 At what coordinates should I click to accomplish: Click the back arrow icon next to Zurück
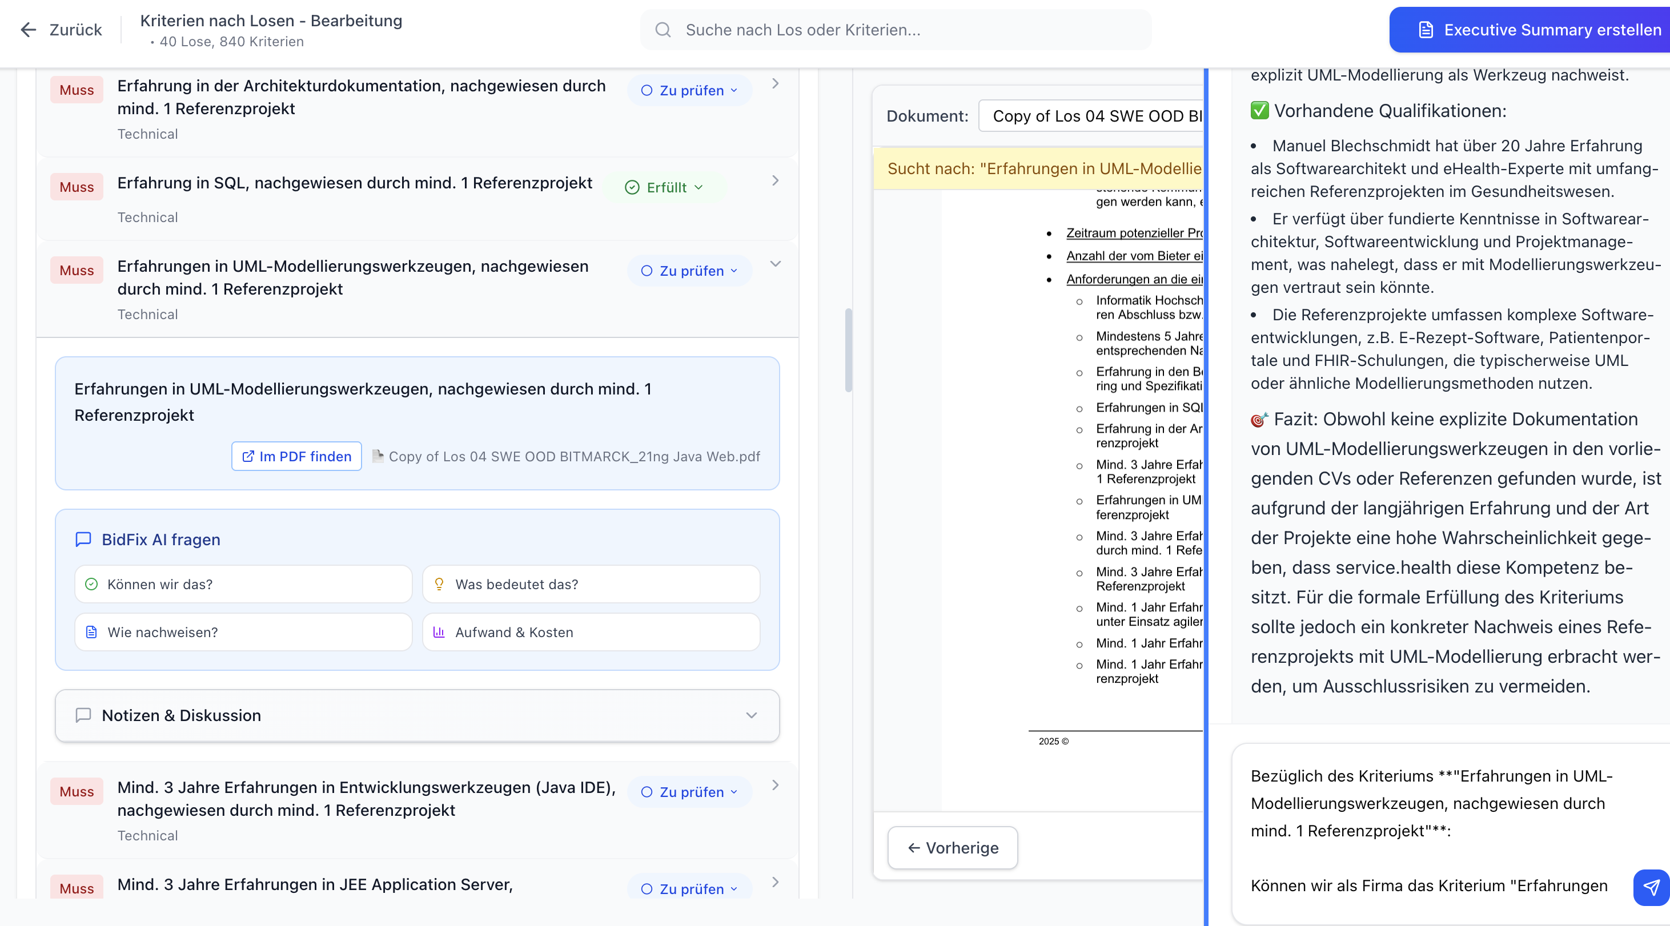tap(28, 30)
